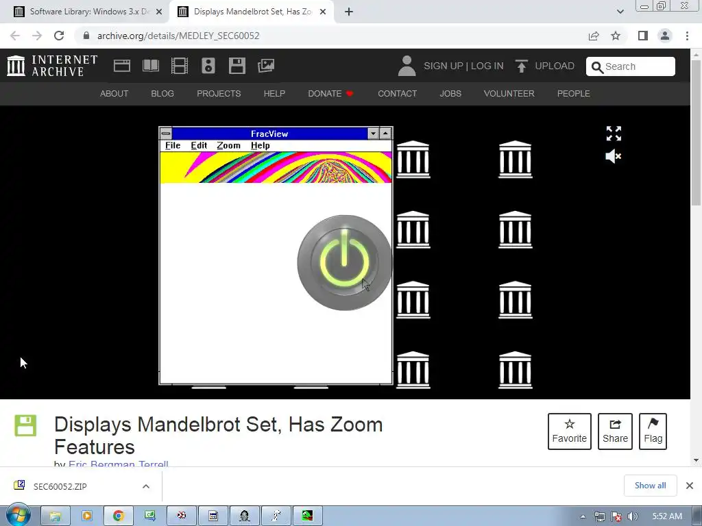Click the Share button

(x=615, y=431)
